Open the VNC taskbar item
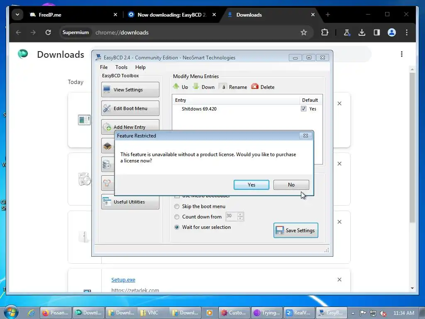The image size is (425, 319). tap(153, 313)
